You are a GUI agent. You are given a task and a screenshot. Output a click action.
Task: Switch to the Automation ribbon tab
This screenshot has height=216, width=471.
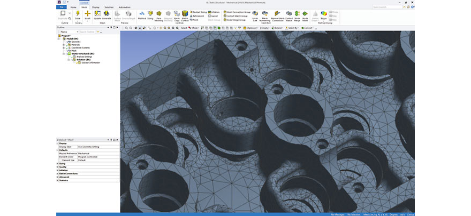pos(125,7)
